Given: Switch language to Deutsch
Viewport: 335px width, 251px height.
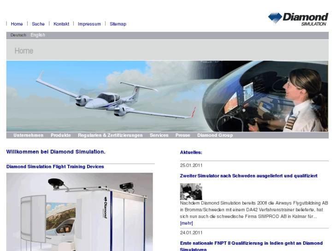Looking at the screenshot, I should (x=18, y=35).
